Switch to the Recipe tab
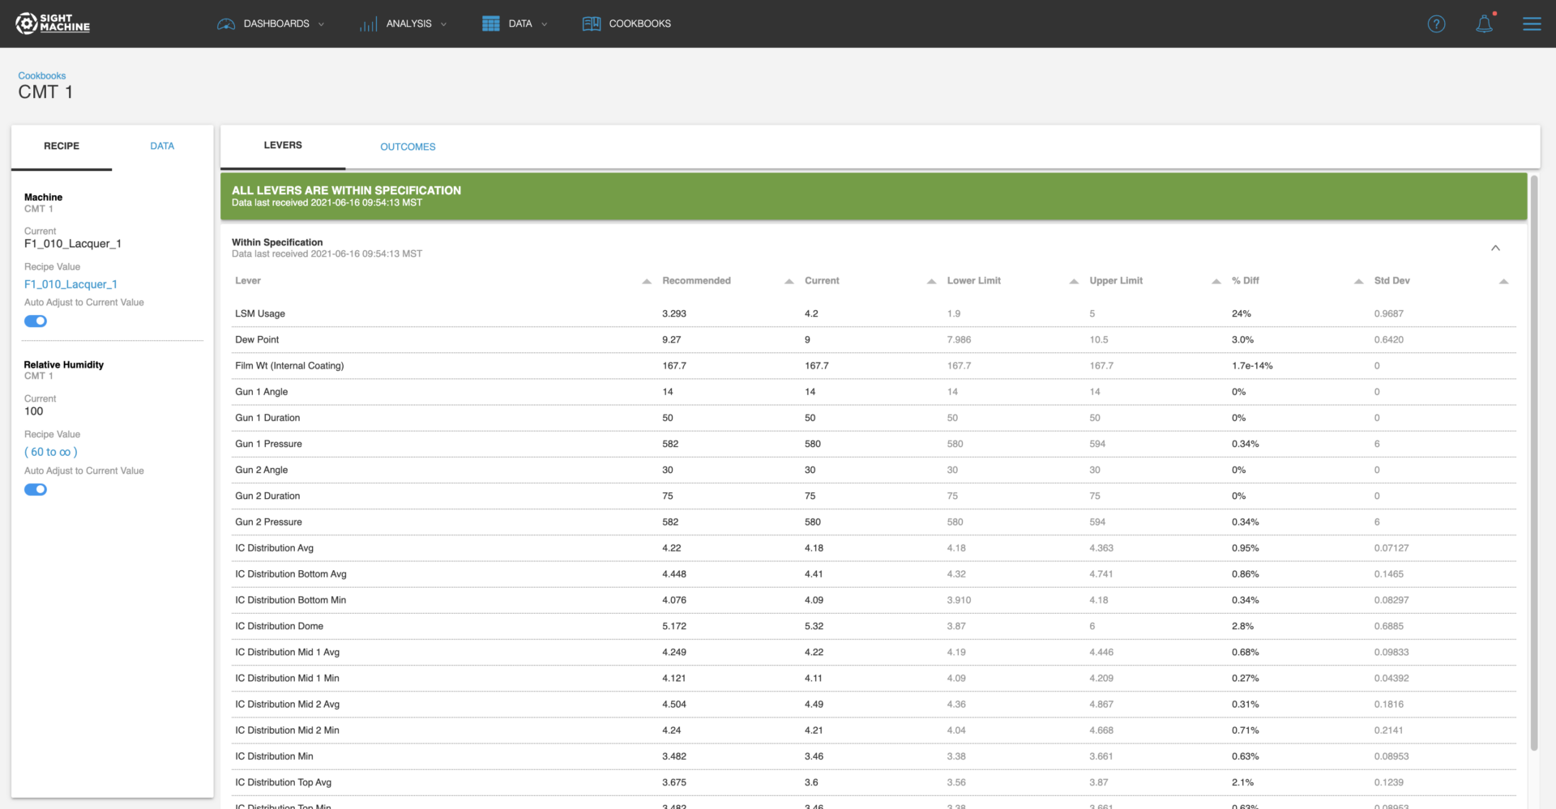Viewport: 1556px width, 809px height. click(x=62, y=147)
